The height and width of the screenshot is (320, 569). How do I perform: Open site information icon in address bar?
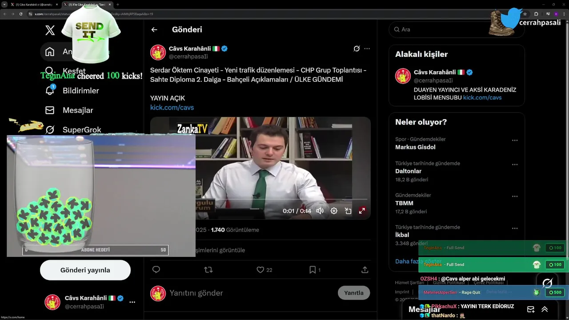(x=30, y=14)
